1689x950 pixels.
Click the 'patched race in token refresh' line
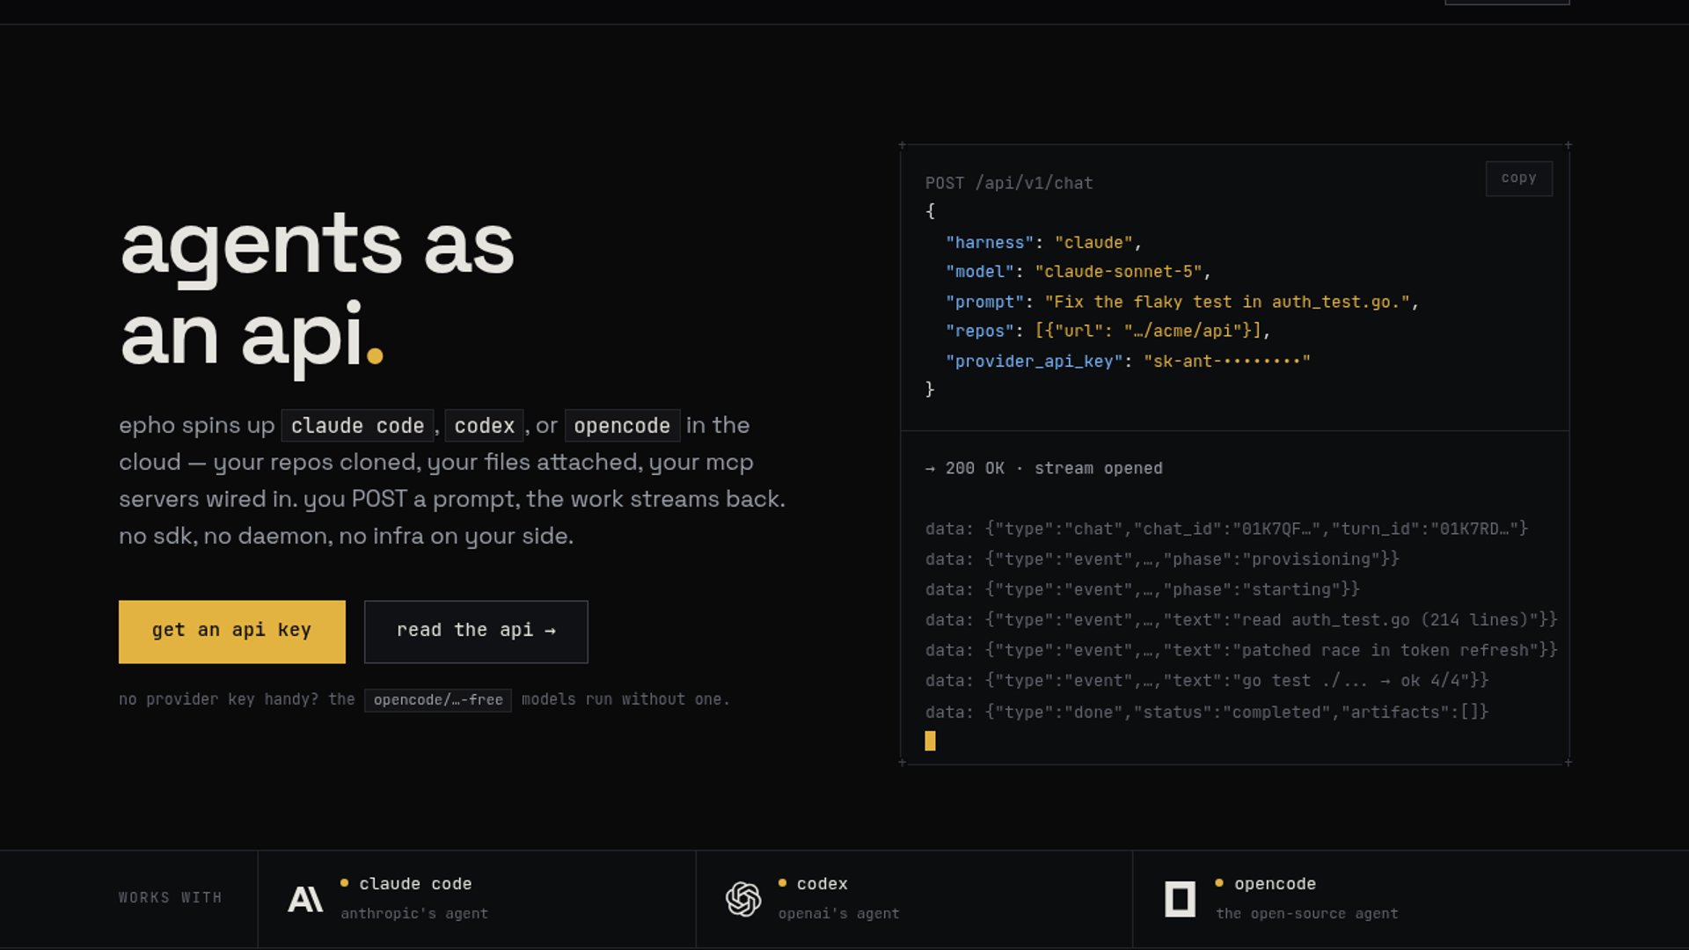[x=1241, y=650]
